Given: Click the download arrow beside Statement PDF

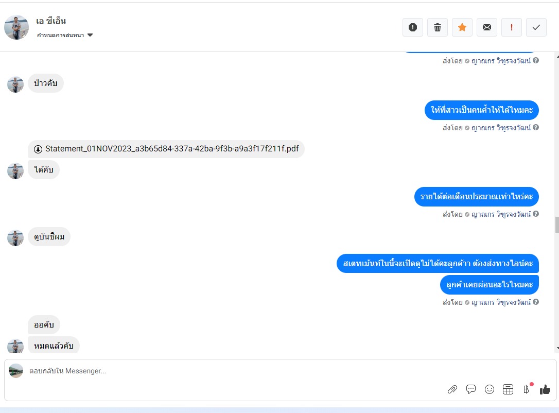Looking at the screenshot, I should point(38,149).
